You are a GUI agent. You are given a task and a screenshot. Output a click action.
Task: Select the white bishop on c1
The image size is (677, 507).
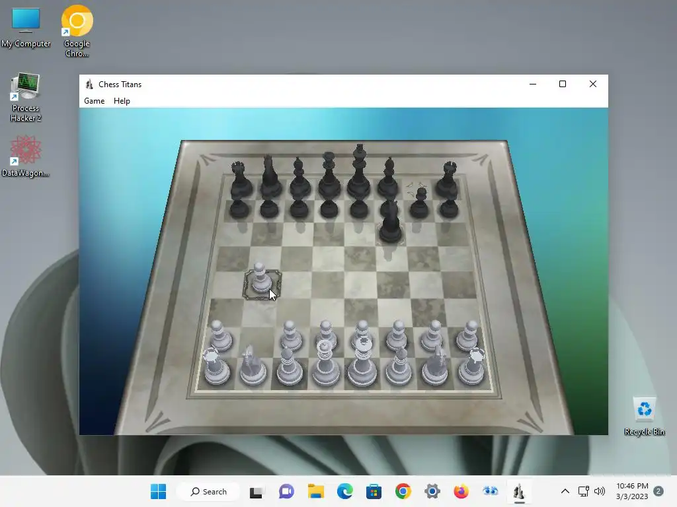[290, 366]
